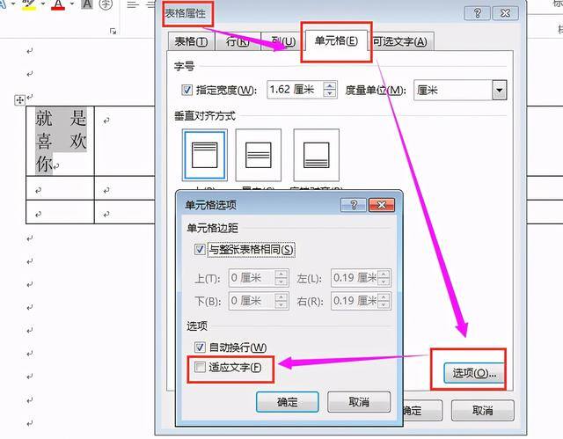563x439 pixels.
Task: Click the 字号 section label
Action: coord(184,67)
